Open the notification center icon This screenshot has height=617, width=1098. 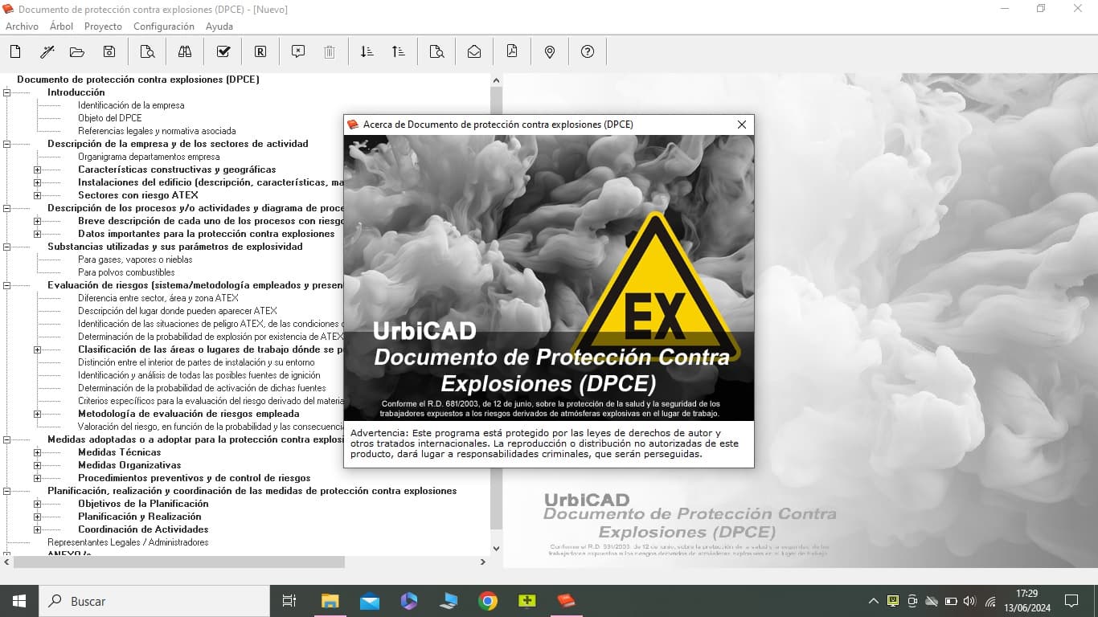[x=1071, y=601]
